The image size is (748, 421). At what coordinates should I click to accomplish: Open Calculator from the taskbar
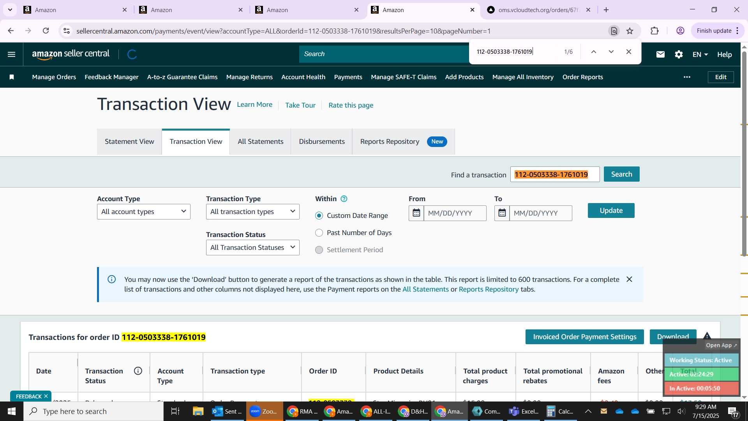click(560, 411)
